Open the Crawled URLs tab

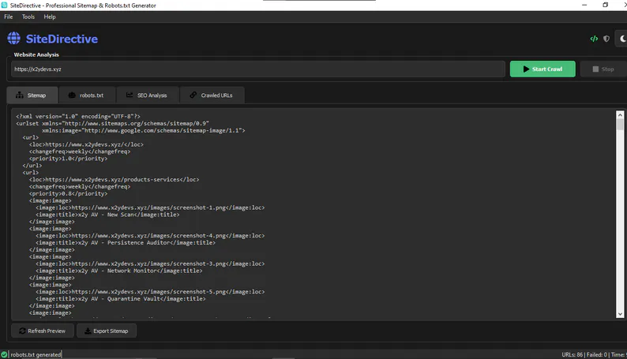(x=212, y=95)
